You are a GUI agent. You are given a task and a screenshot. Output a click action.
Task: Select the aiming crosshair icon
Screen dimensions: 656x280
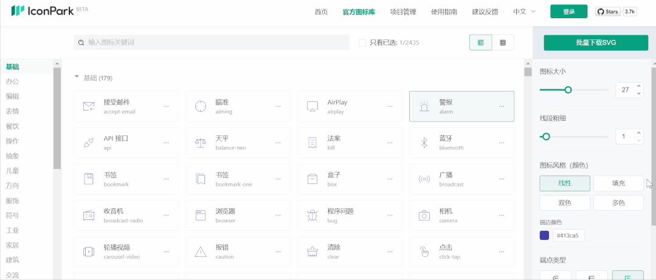point(201,106)
